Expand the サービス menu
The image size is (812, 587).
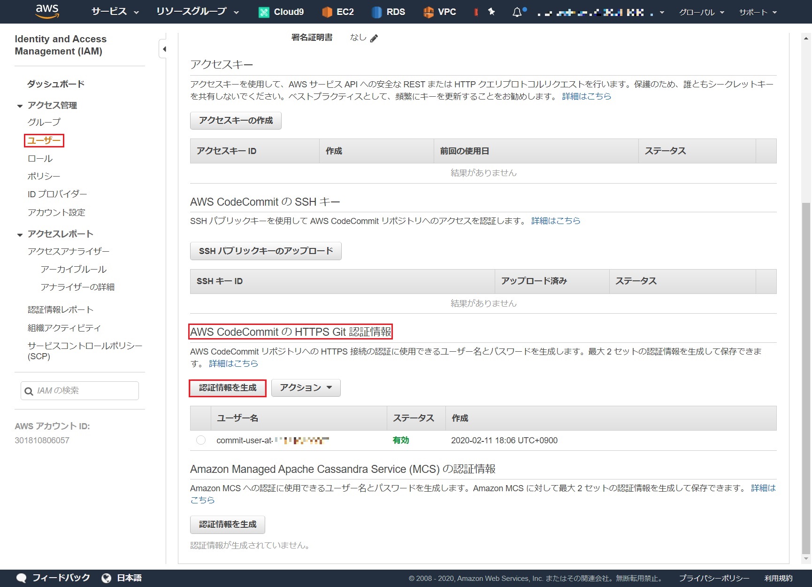pos(115,12)
